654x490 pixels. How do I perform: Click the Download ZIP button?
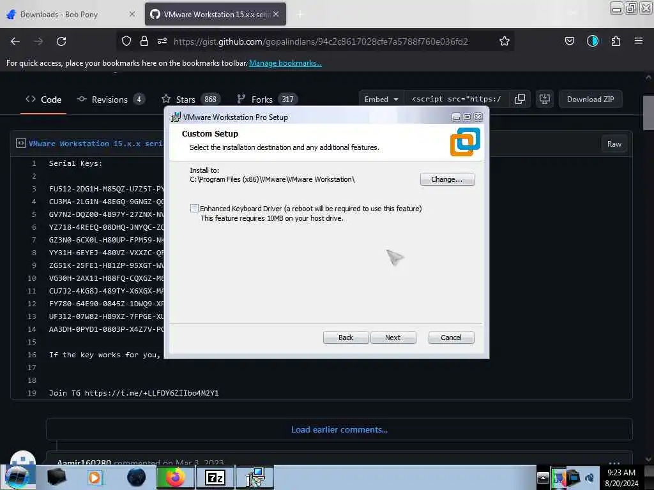590,99
